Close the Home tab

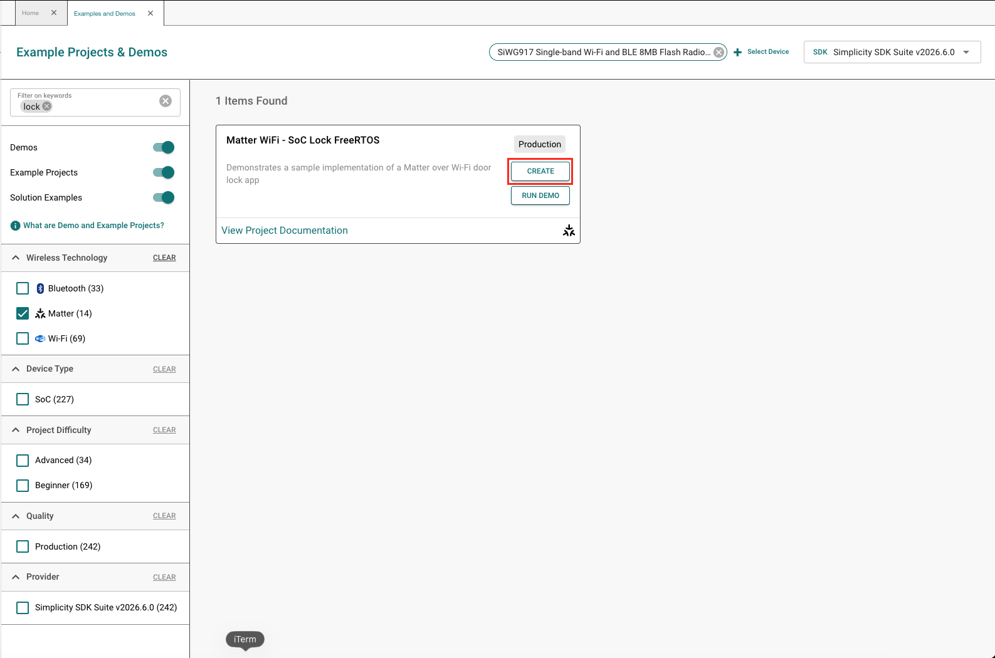[54, 13]
